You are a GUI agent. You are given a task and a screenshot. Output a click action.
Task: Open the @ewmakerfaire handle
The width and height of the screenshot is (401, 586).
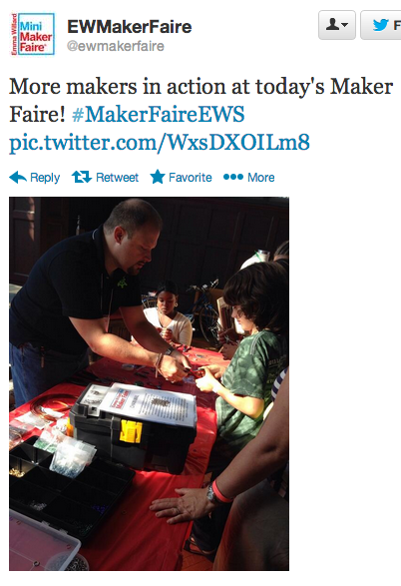[x=116, y=46]
